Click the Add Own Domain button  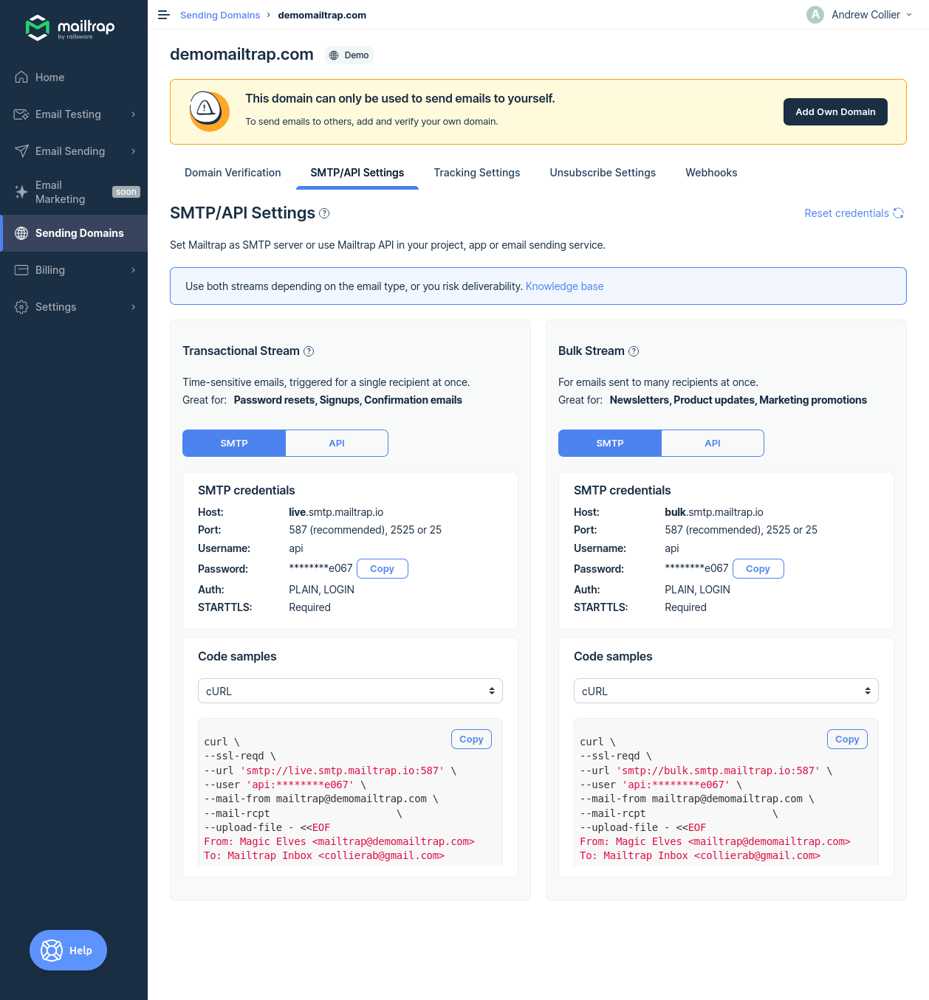tap(835, 112)
